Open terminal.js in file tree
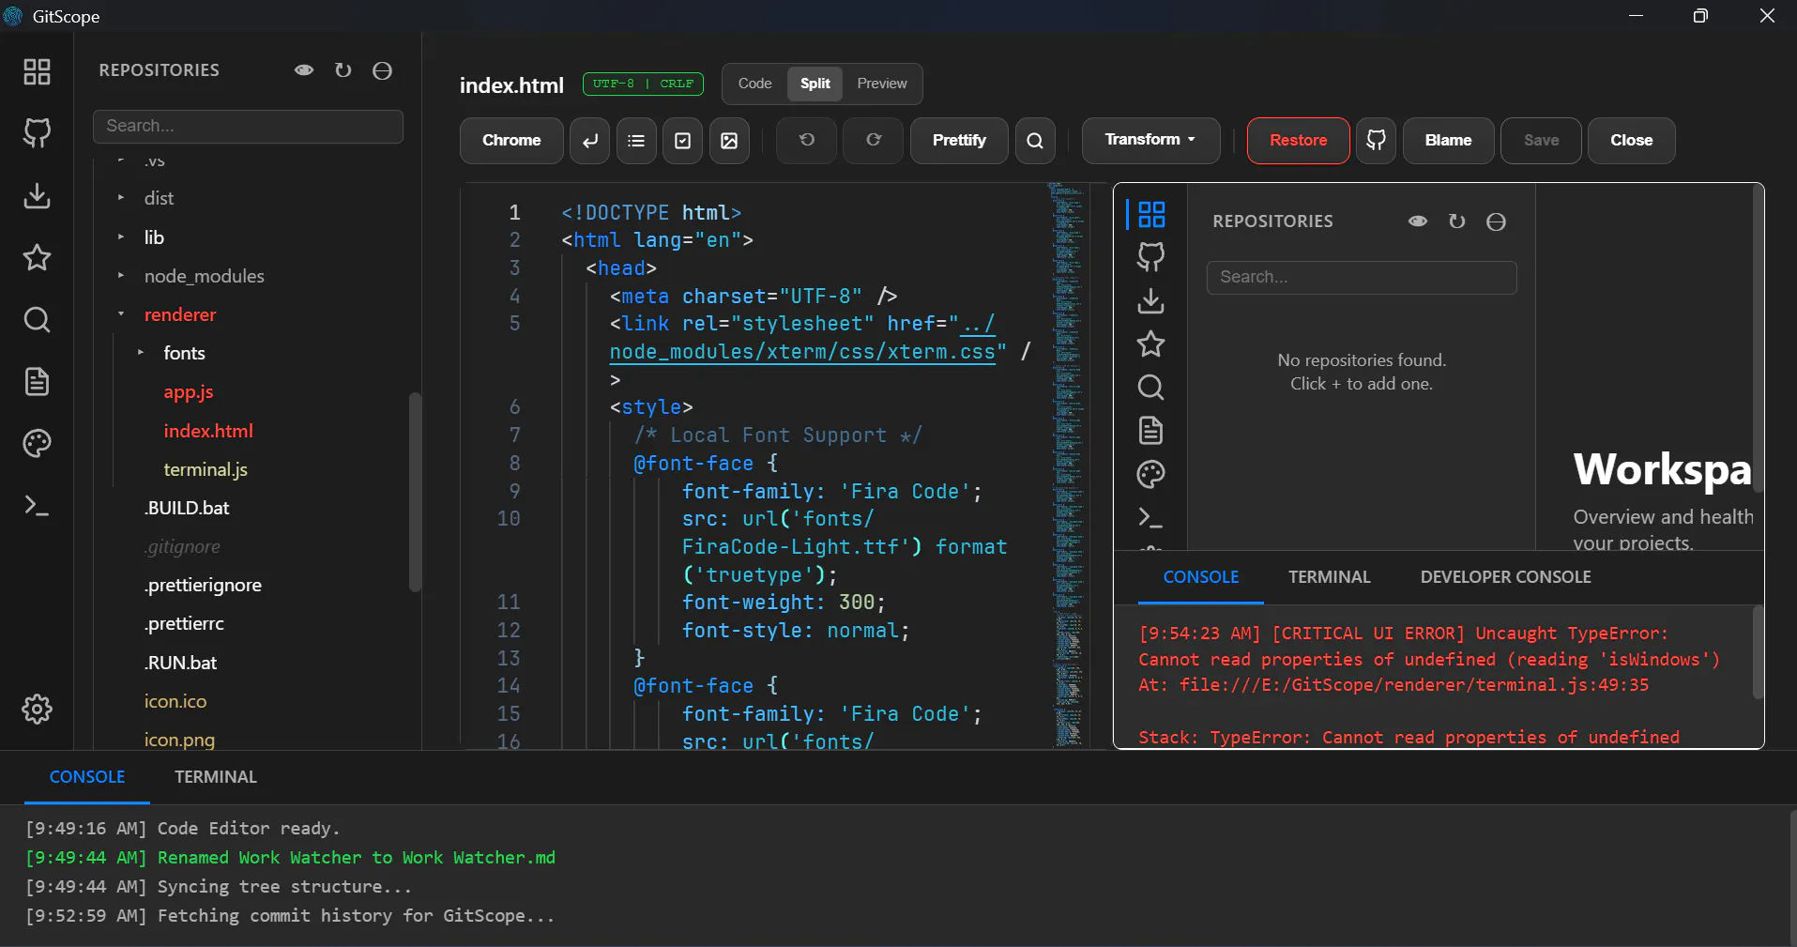Viewport: 1797px width, 947px height. (206, 469)
